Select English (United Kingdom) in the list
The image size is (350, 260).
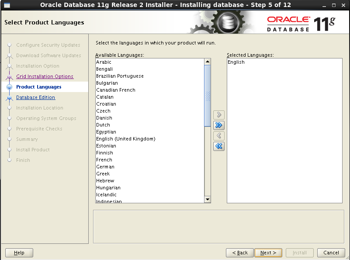click(149, 139)
